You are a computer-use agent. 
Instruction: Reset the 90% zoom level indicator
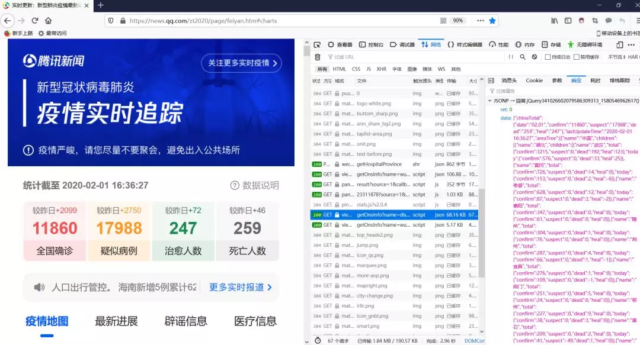pos(458,20)
